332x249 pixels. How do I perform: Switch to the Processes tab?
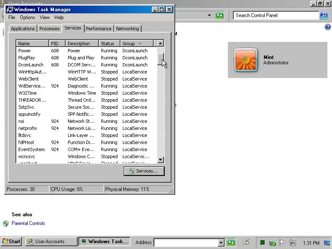click(49, 29)
